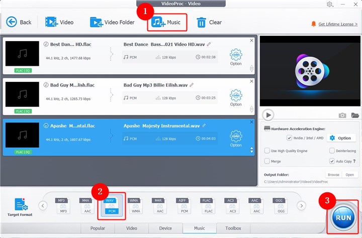
Task: Choose M4R AAC target format
Action: click(x=160, y=205)
